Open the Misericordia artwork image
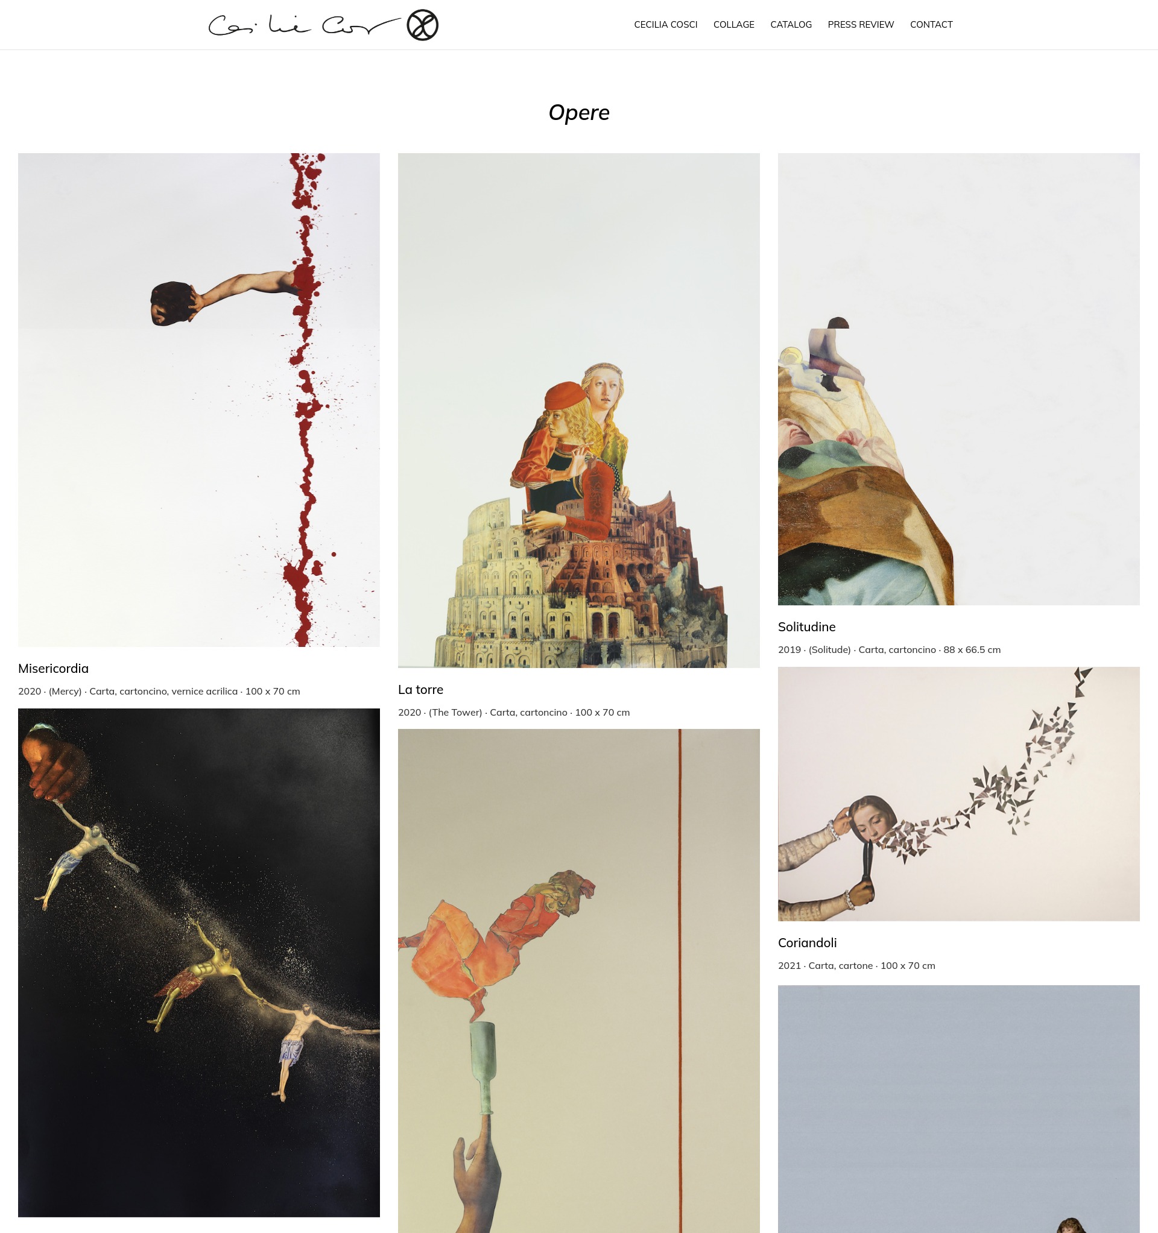 coord(198,400)
